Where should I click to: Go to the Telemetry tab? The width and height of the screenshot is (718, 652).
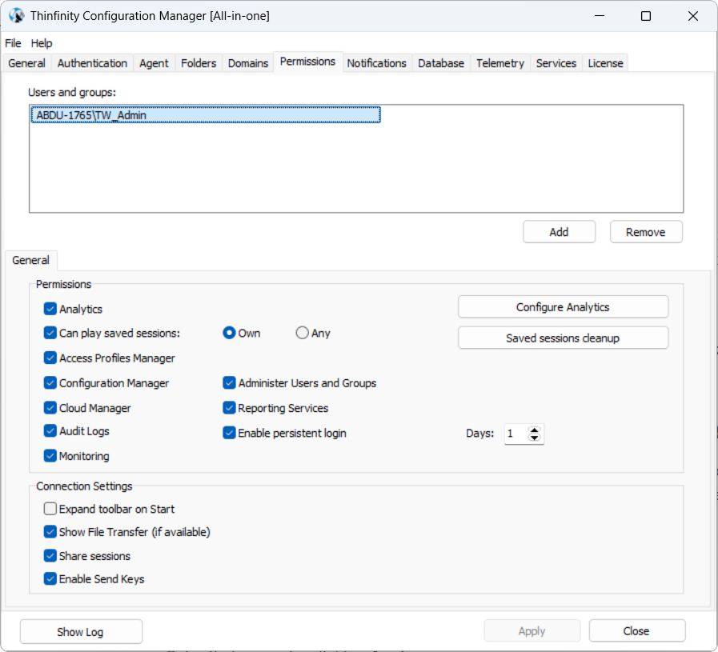pyautogui.click(x=499, y=63)
